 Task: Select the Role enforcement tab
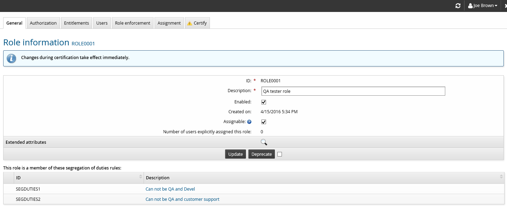point(132,23)
